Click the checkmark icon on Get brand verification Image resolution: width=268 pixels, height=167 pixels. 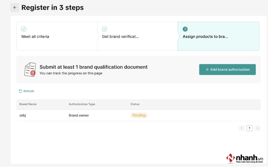click(104, 29)
